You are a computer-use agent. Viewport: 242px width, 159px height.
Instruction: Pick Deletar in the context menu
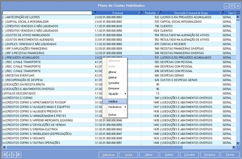point(112,78)
